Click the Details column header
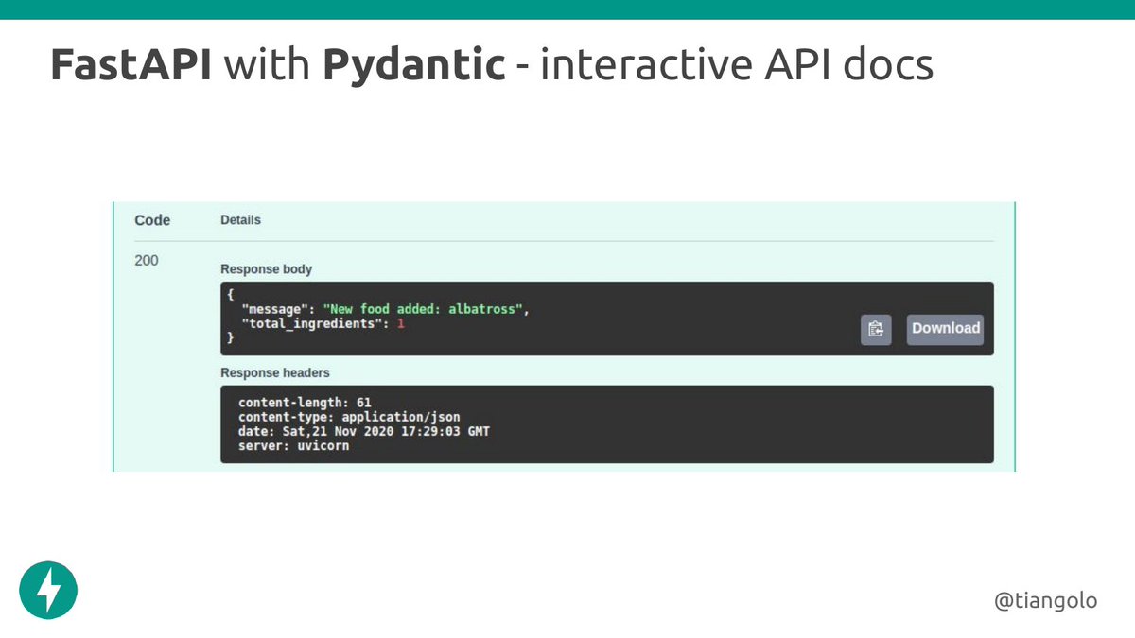 240,220
